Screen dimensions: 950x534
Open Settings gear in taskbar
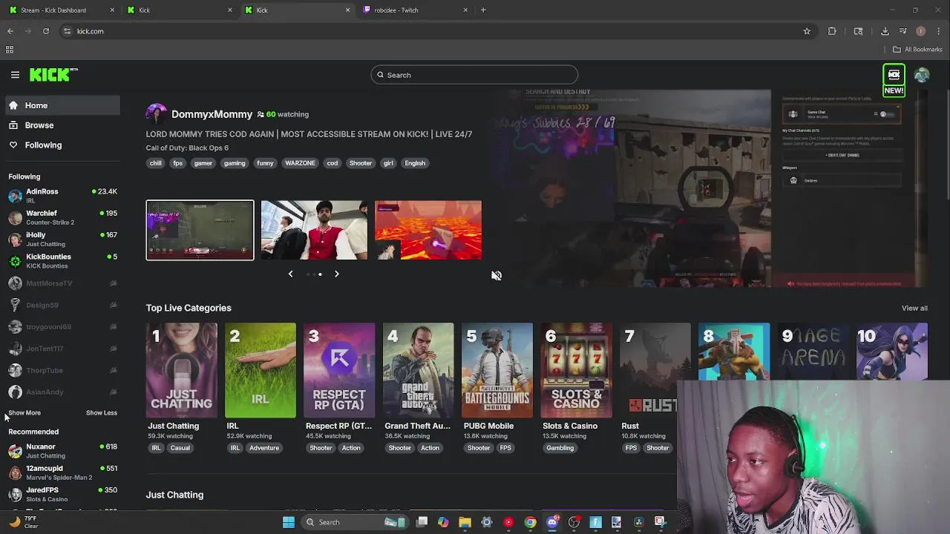tap(487, 522)
